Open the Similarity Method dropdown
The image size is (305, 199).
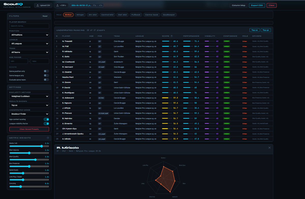[x=29, y=96]
